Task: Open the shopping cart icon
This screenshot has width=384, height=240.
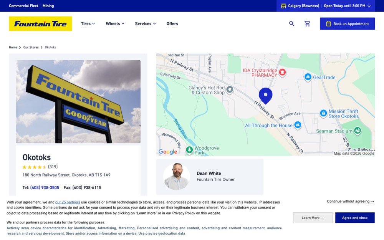Action: tap(307, 24)
